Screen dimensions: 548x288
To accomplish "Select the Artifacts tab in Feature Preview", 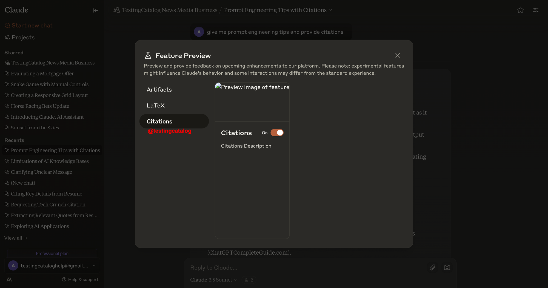I will 159,90.
